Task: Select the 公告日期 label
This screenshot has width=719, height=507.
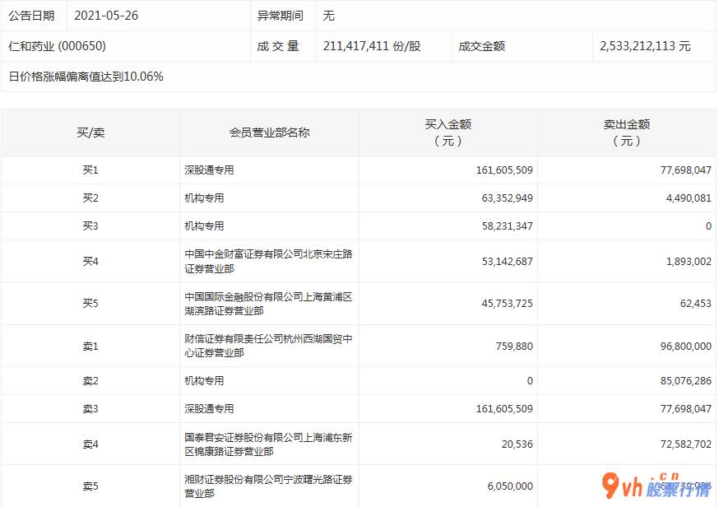Action: point(31,16)
